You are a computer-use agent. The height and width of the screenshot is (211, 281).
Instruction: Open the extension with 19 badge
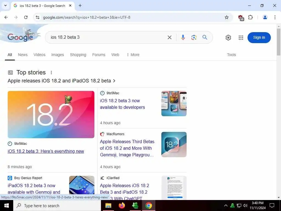click(241, 18)
